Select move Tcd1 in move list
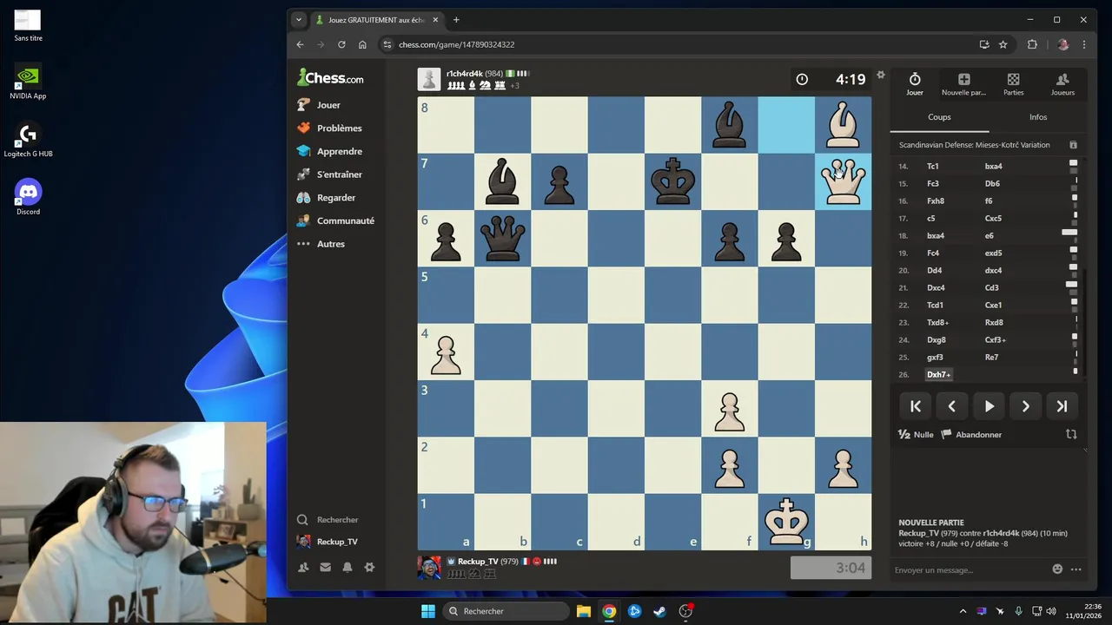The height and width of the screenshot is (625, 1112). (x=935, y=306)
